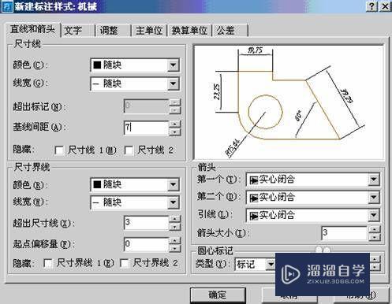This screenshot has width=392, height=304.
Task: Open 第二个 arrowhead dropdown
Action: 373,198
